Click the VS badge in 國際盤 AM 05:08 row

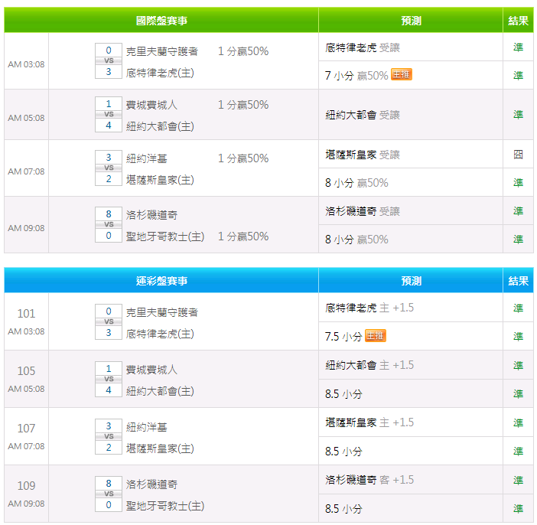coord(109,114)
